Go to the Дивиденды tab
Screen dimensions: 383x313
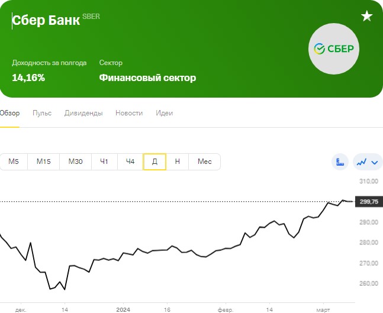point(83,113)
